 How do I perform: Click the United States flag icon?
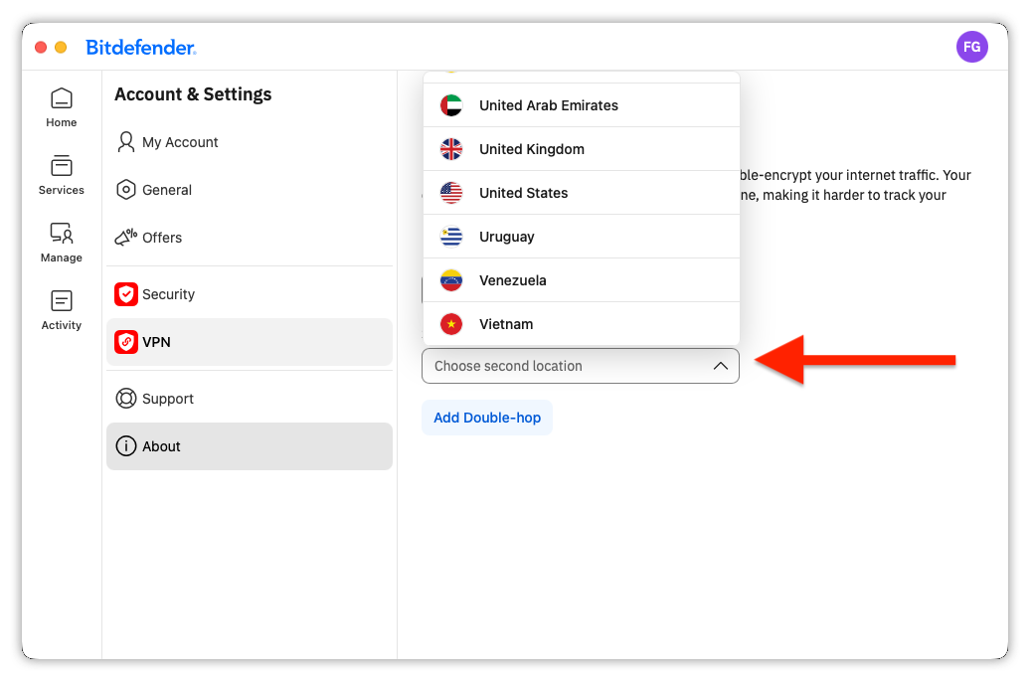[x=450, y=193]
